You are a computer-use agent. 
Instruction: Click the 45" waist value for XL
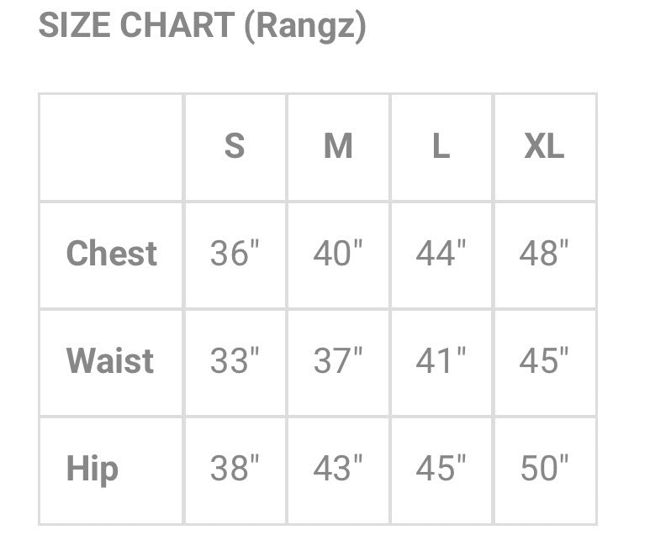click(544, 361)
